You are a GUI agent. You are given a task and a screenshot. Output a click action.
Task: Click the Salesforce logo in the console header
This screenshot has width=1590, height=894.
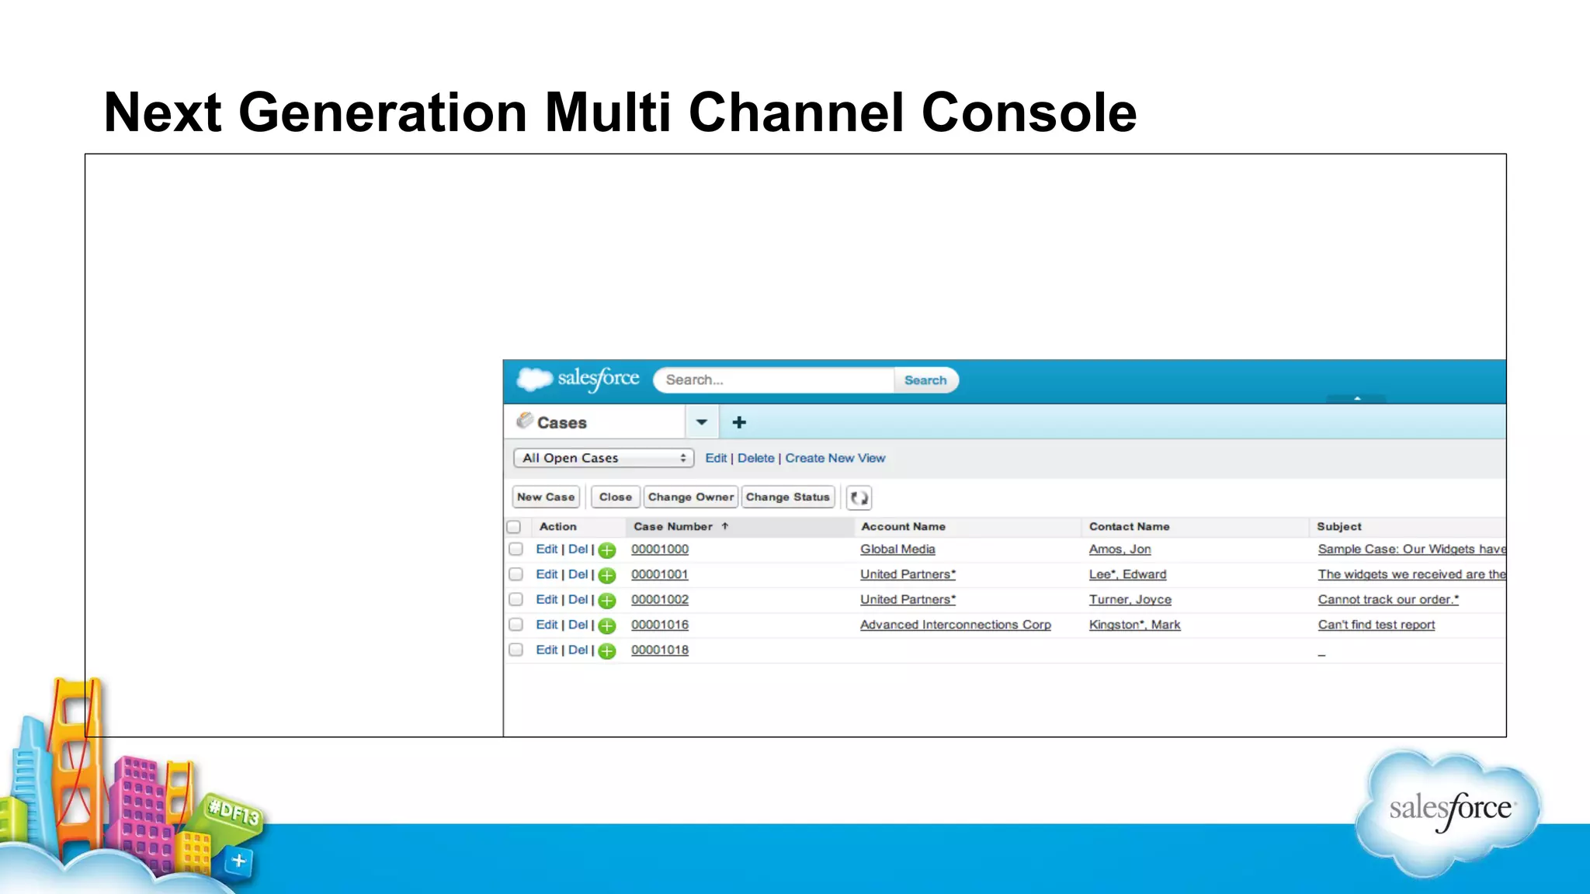coord(578,379)
